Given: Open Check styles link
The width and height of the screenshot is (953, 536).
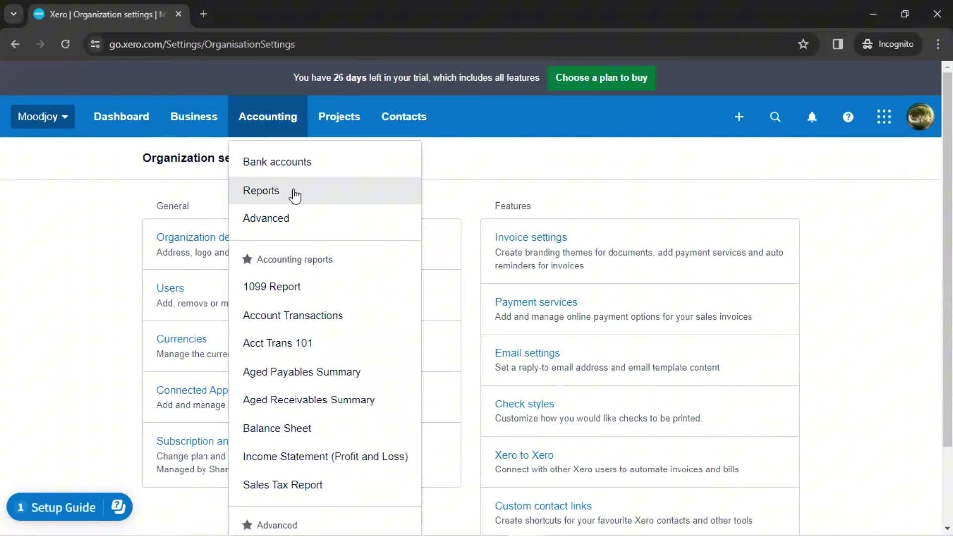Looking at the screenshot, I should [524, 404].
